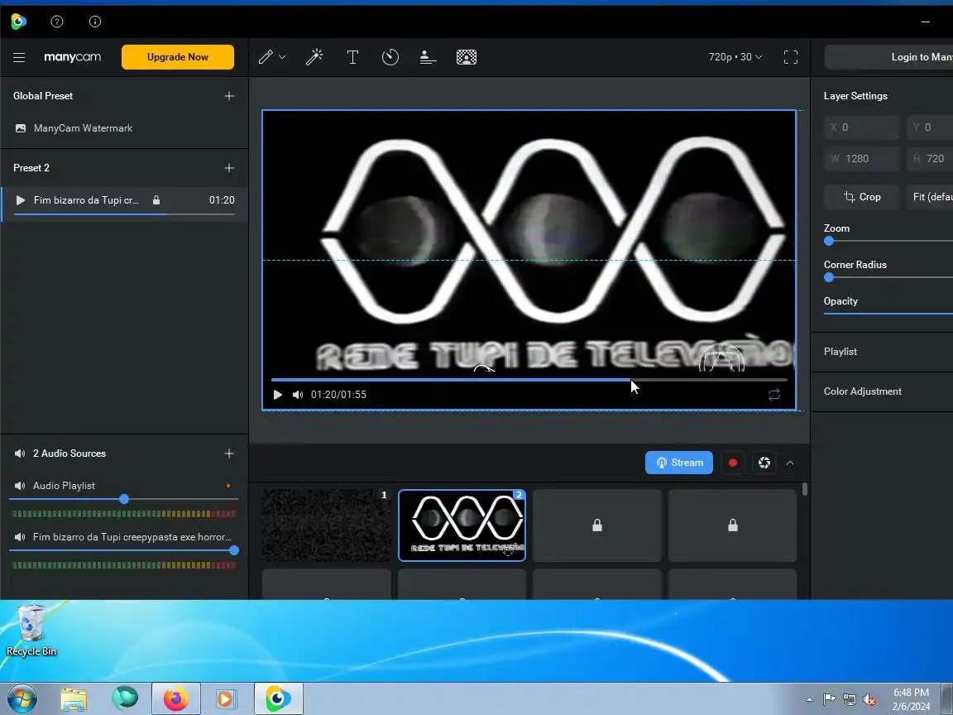The image size is (953, 715).
Task: Click the W width input field
Action: click(861, 159)
